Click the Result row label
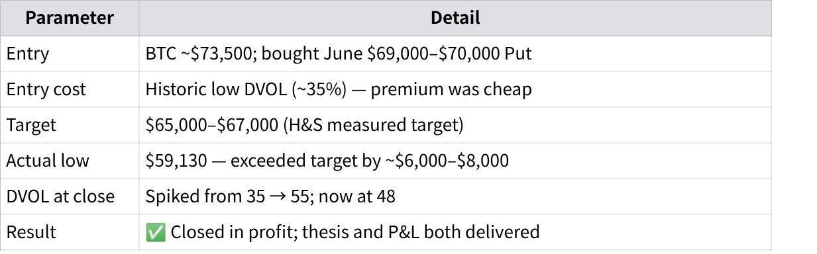Screen dimensions: 817x254 click(31, 232)
